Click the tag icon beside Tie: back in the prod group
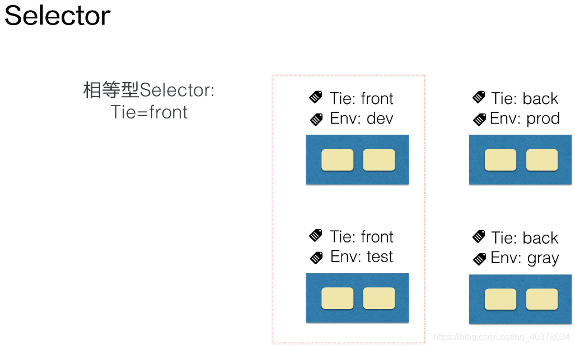The width and height of the screenshot is (575, 347). pyautogui.click(x=479, y=97)
